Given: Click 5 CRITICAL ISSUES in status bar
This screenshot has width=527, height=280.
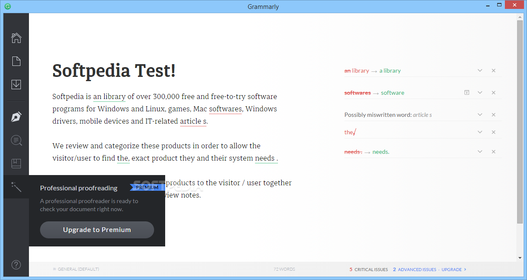Looking at the screenshot, I should click(369, 269).
